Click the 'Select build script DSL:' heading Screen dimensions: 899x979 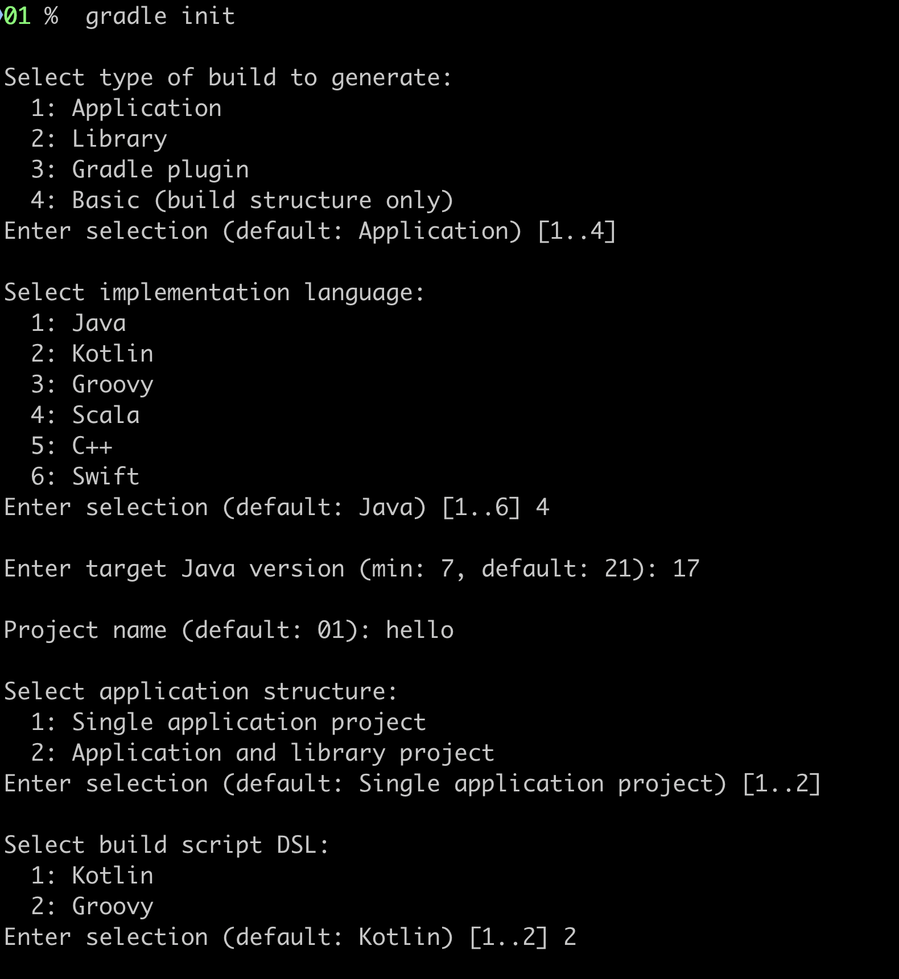[166, 845]
